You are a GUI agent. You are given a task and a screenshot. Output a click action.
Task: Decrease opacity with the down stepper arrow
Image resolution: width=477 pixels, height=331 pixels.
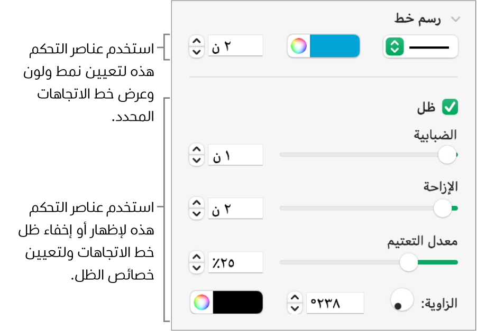(196, 266)
